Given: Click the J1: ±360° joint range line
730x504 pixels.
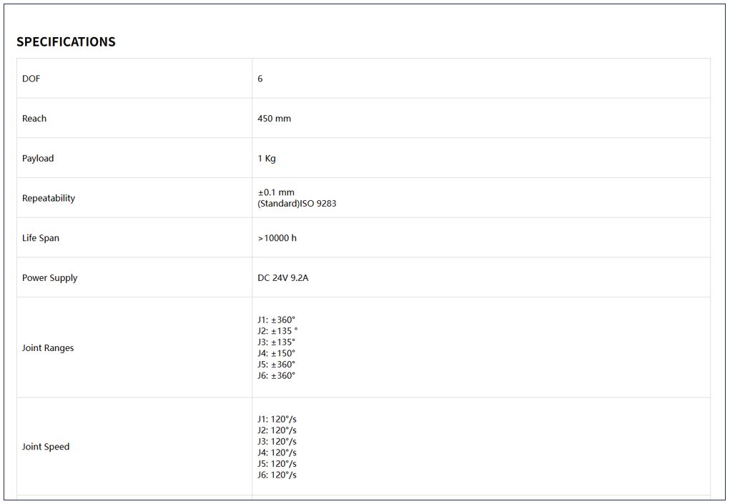Looking at the screenshot, I should point(277,320).
